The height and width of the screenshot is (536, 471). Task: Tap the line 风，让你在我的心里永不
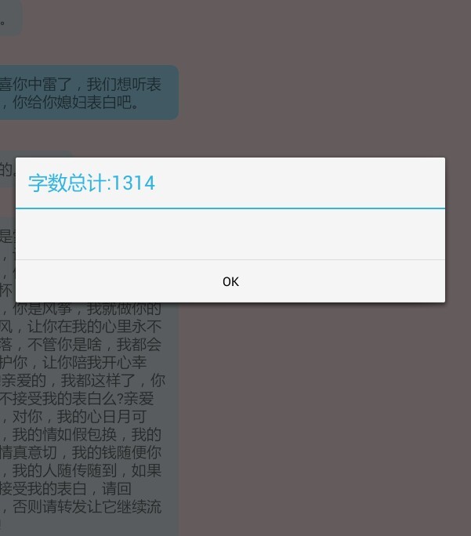pos(81,327)
